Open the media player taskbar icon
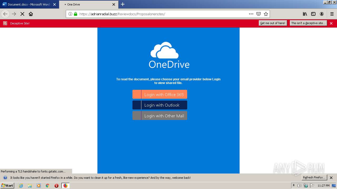The image size is (337, 189). (39, 186)
